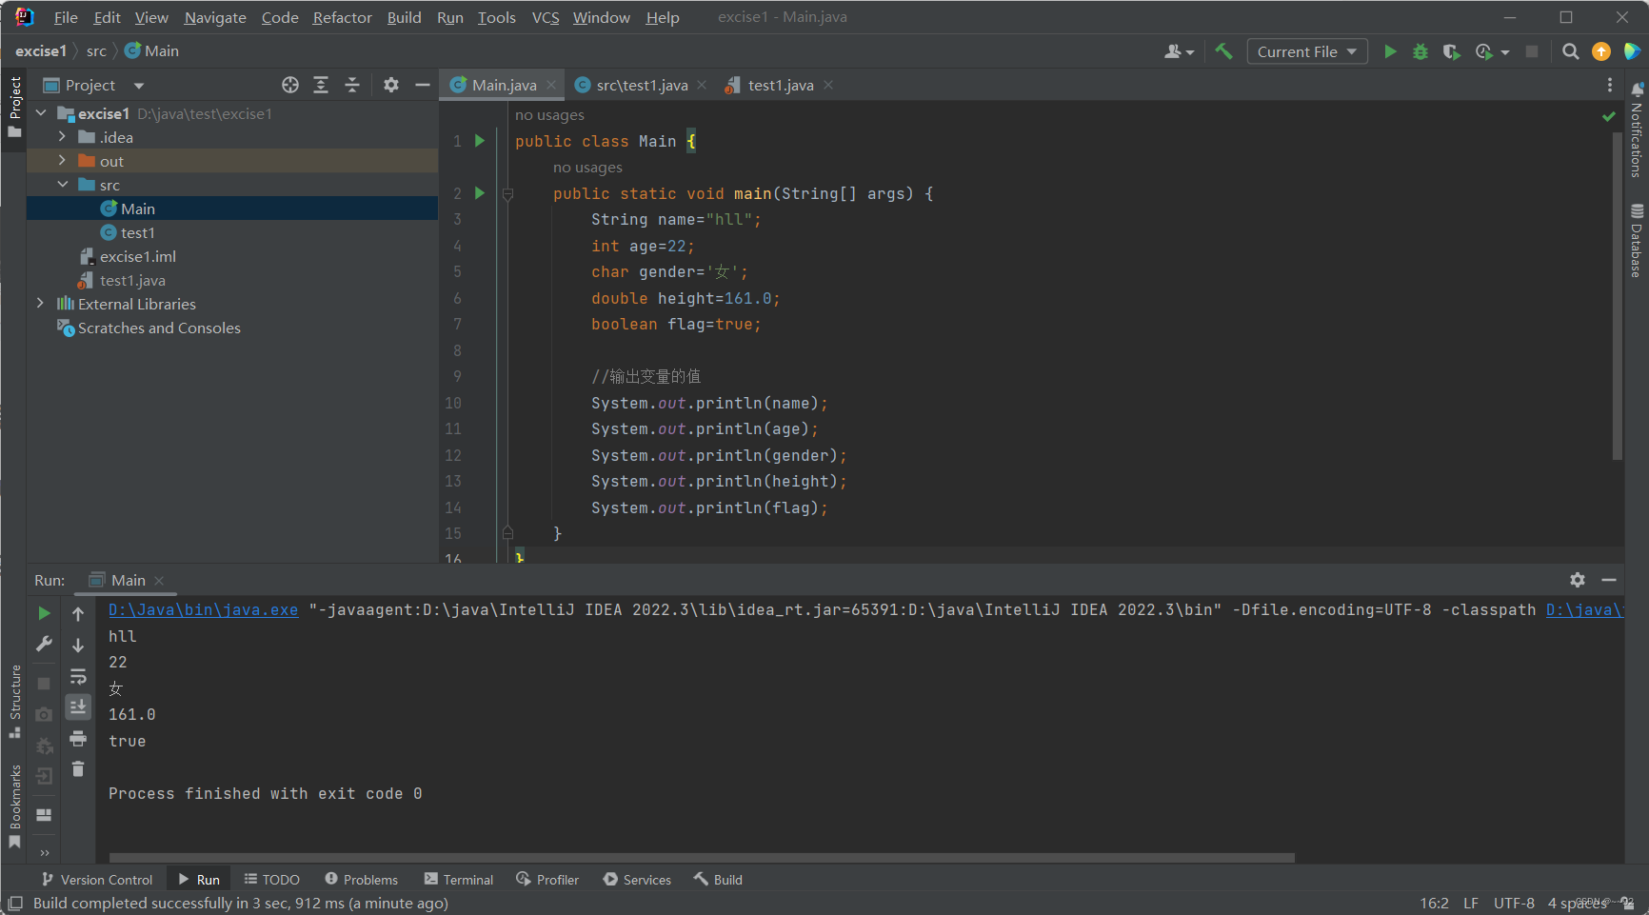Run with coverage shield icon
The height and width of the screenshot is (915, 1649).
point(1451,51)
